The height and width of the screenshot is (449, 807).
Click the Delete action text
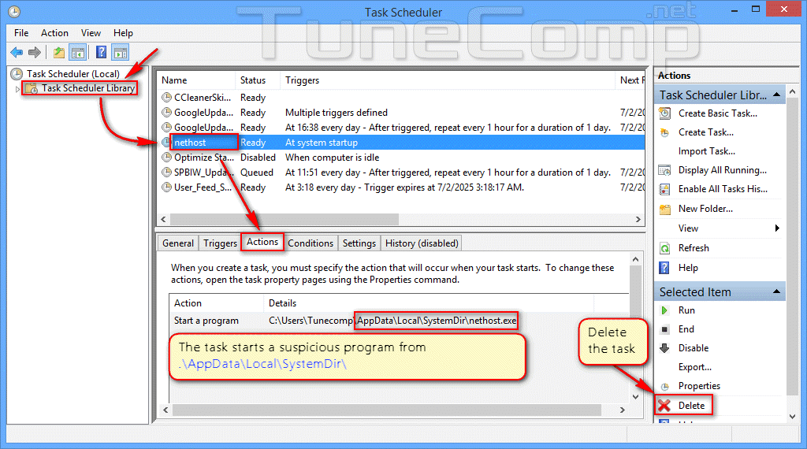point(691,406)
